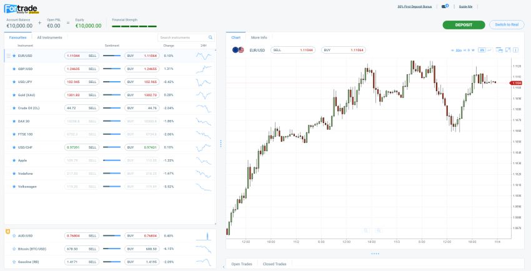This screenshot has width=531, height=271.
Task: Open the messages icon with notification badge
Action: tap(444, 6)
